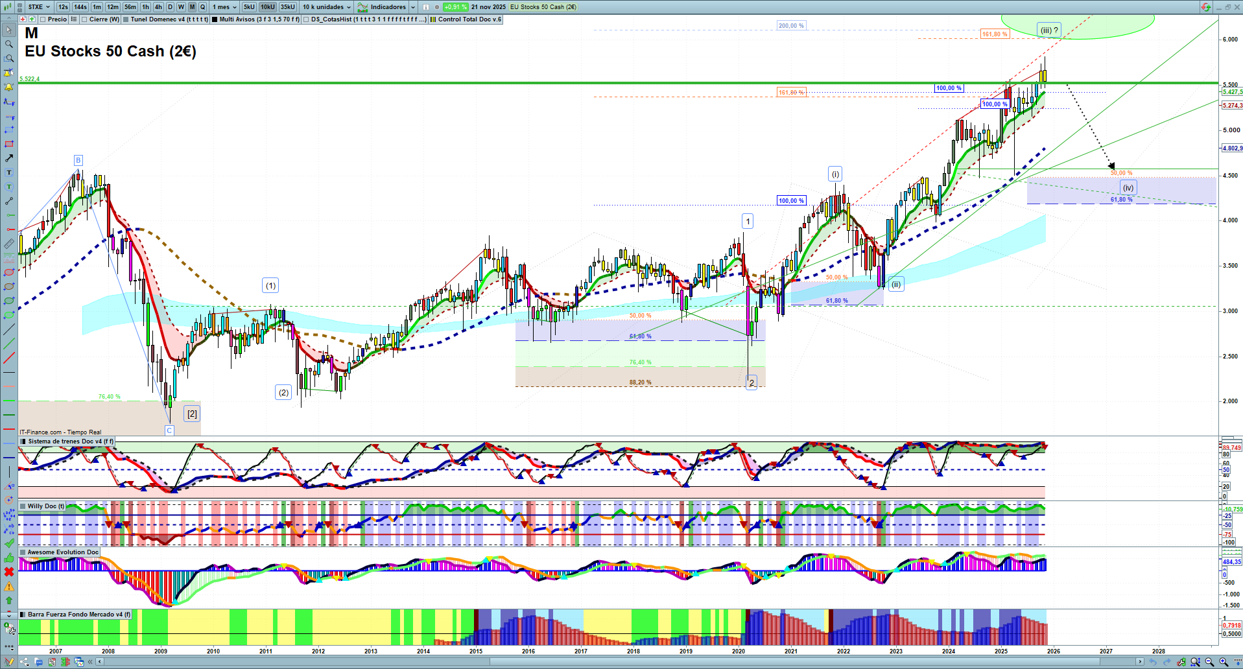
Task: Click the horizontal time scrollbar
Action: 619,662
